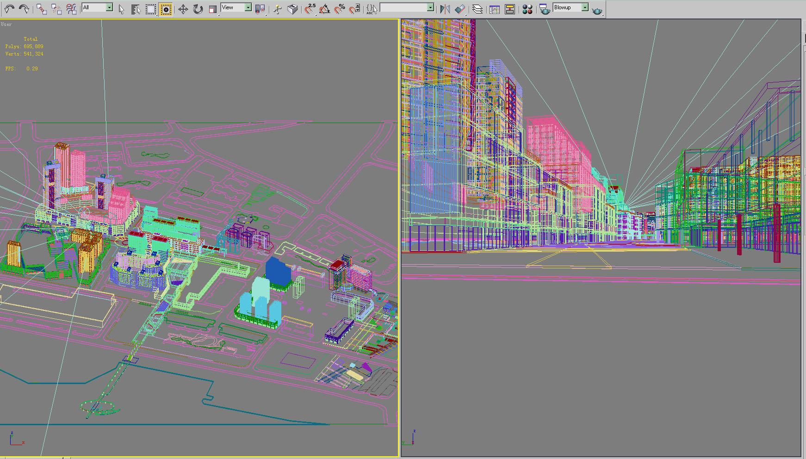
Task: Toggle Percent Snap
Action: pos(340,9)
